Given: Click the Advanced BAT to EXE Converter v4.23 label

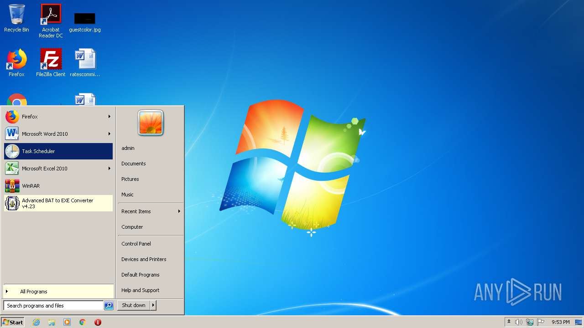Looking at the screenshot, I should [57, 203].
